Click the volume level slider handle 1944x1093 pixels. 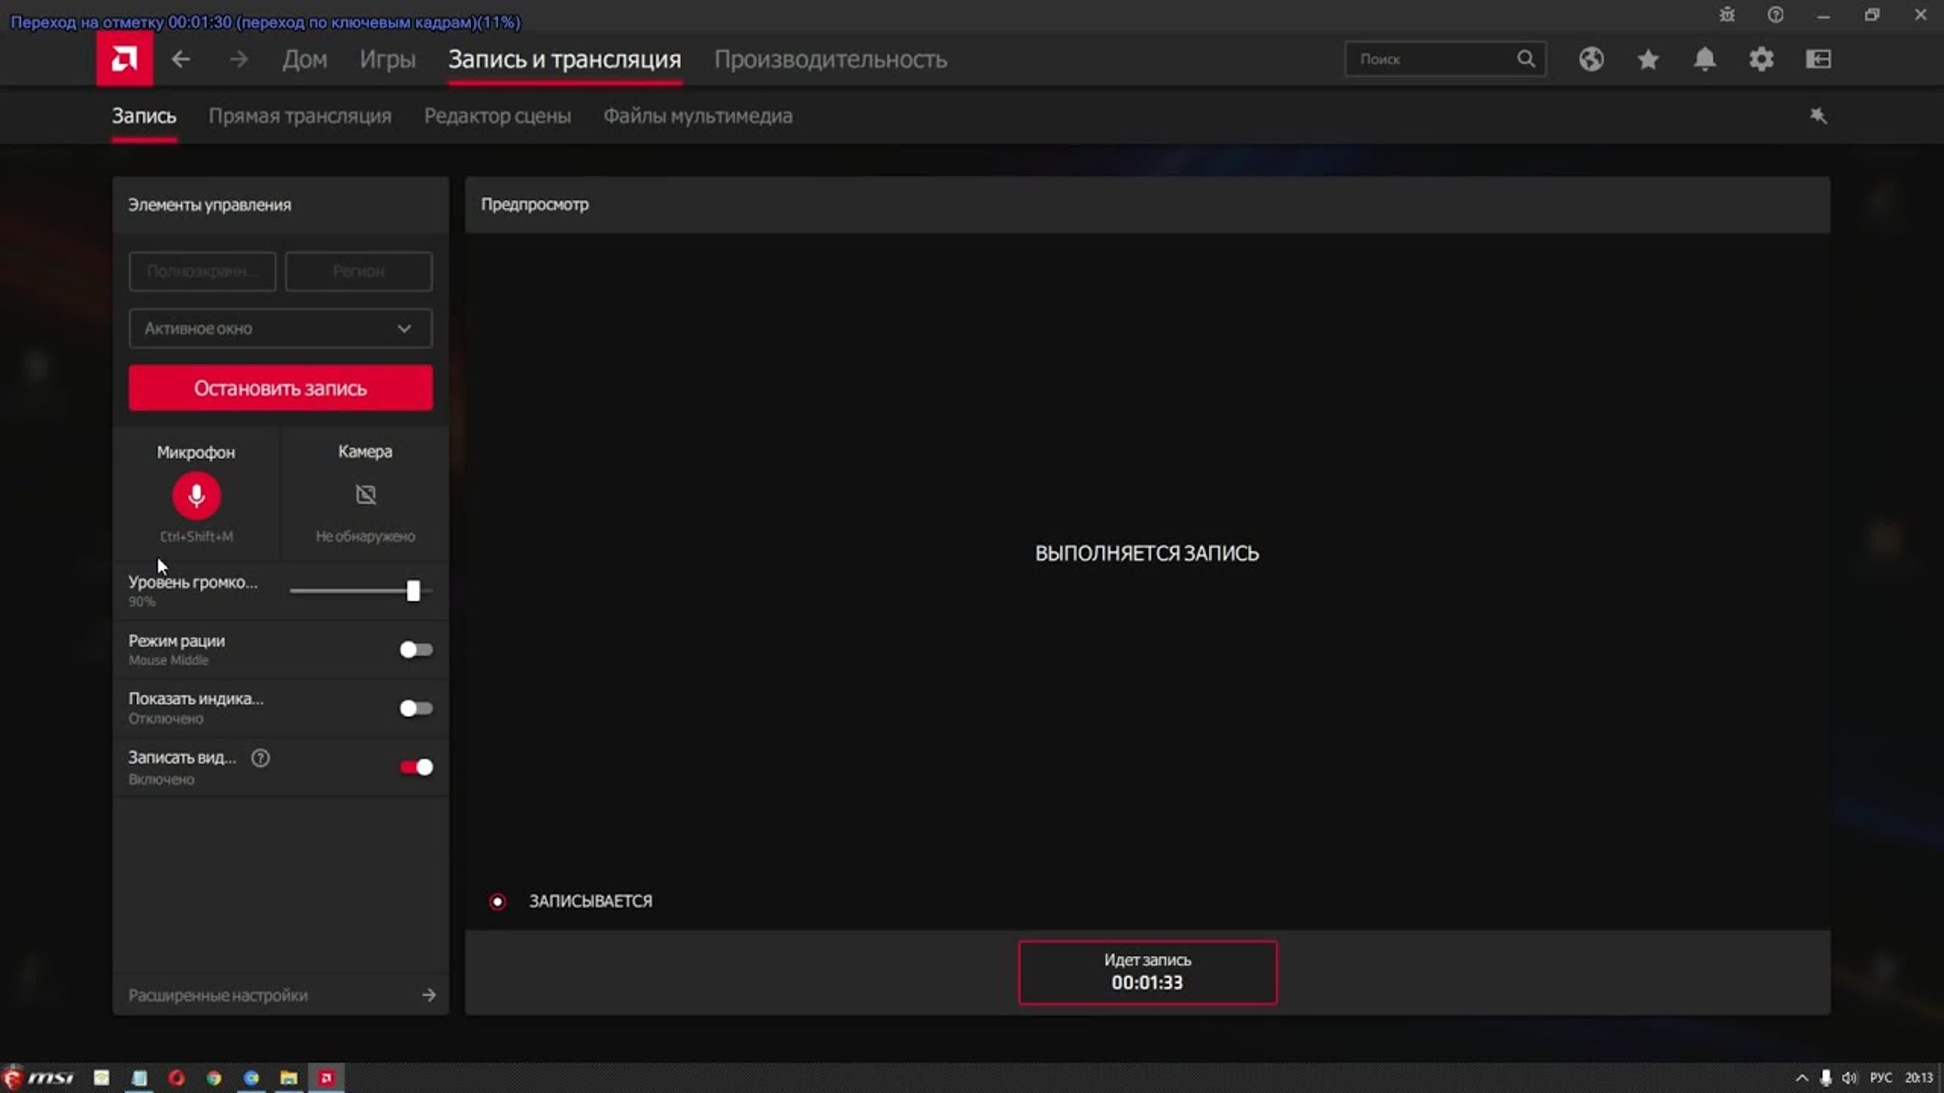[413, 591]
